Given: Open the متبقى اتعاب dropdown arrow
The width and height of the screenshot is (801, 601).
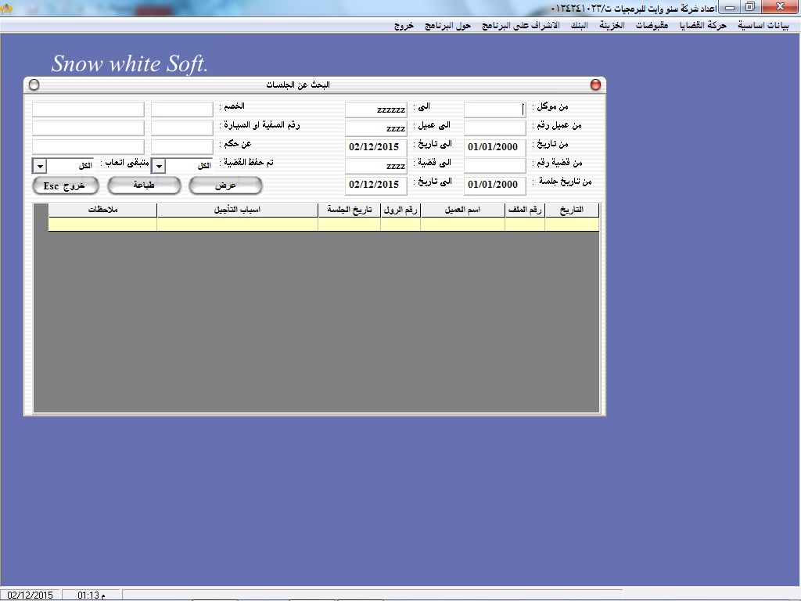Looking at the screenshot, I should coord(40,166).
